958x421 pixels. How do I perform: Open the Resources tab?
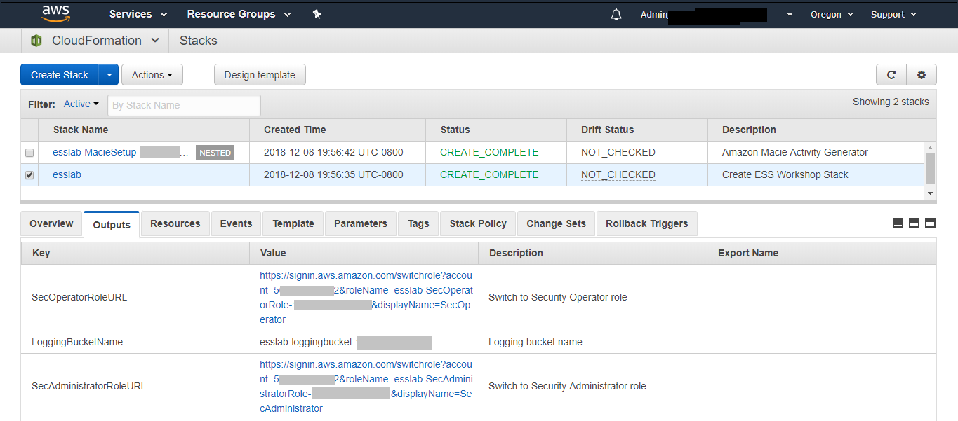(x=175, y=223)
